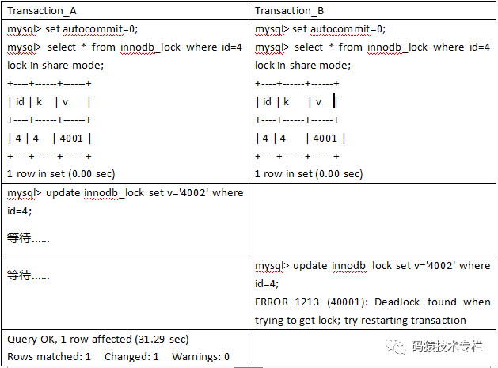This screenshot has width=498, height=368.
Task: Click 'lock in share mode;' under Transaction_B
Action: 302,66
